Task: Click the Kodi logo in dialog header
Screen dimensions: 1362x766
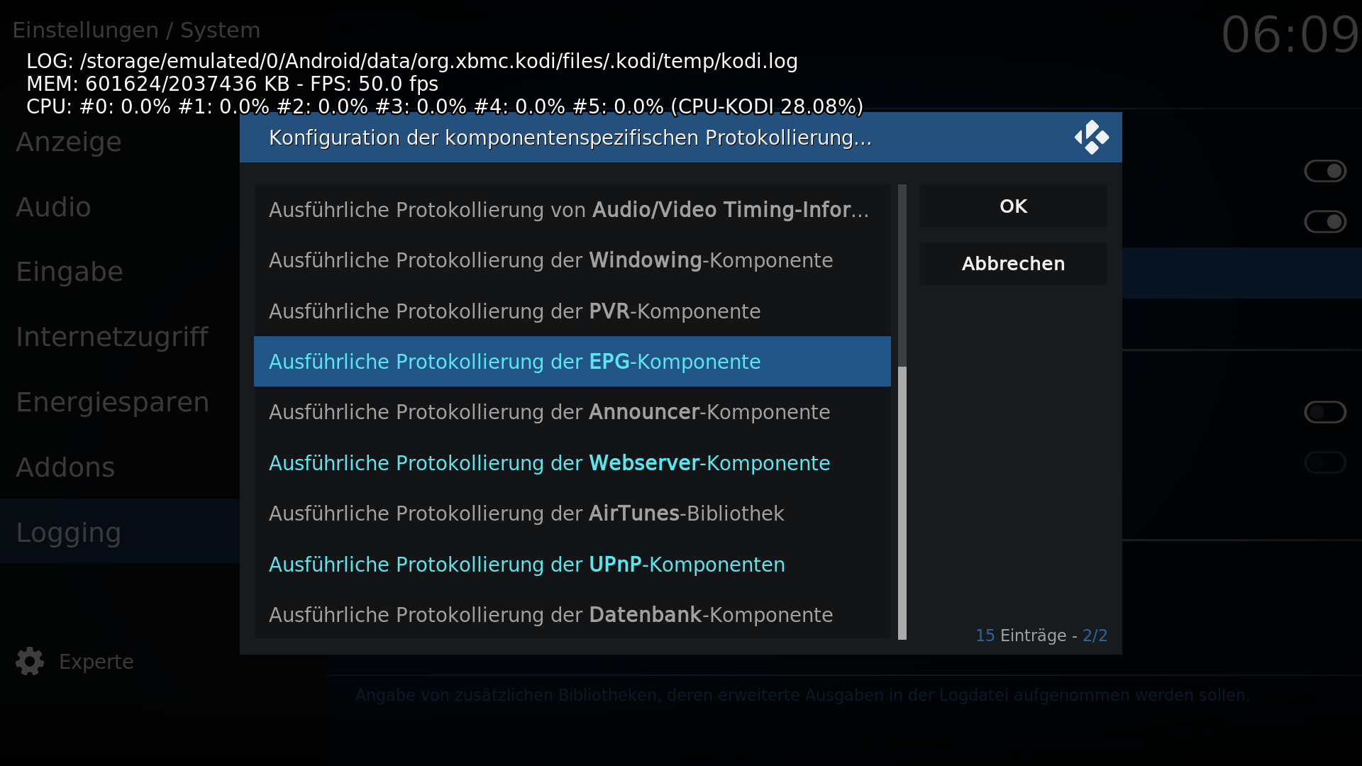Action: (x=1091, y=138)
